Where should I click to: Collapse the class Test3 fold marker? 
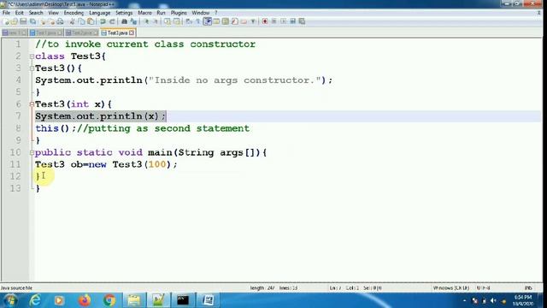(32, 56)
